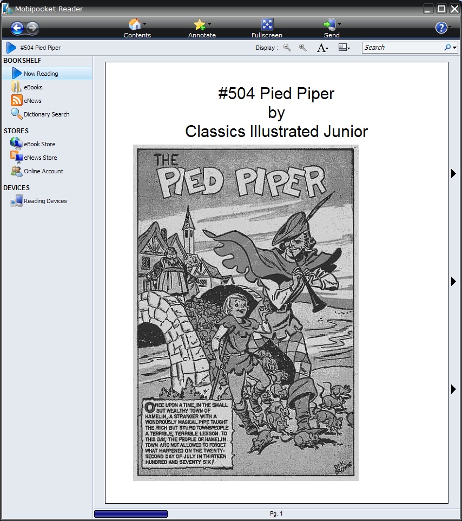462x521 pixels.
Task: Click the Pied Piper cover image
Action: tap(246, 312)
